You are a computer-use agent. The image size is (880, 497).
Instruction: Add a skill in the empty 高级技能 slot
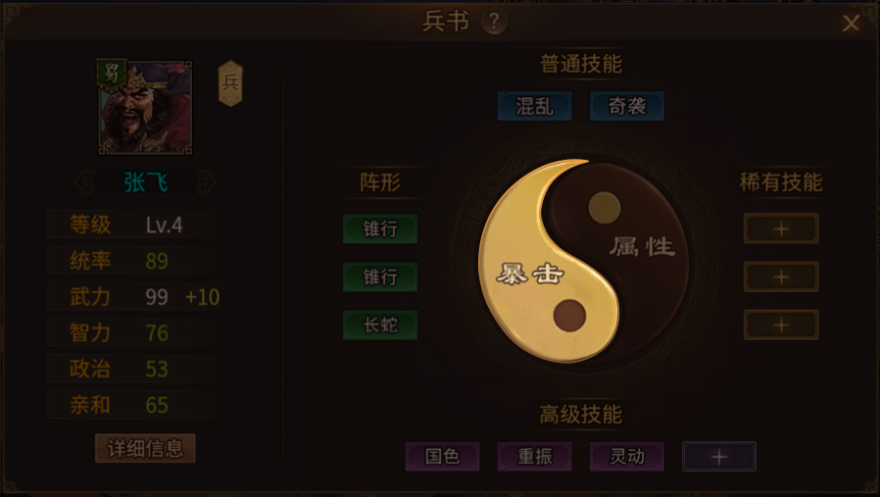coord(719,457)
